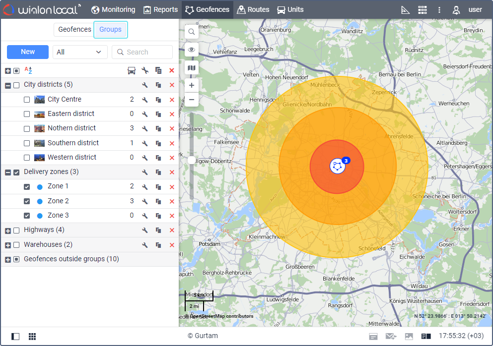The width and height of the screenshot is (493, 346).
Task: Open the apps grid in top bar
Action: [x=422, y=9]
